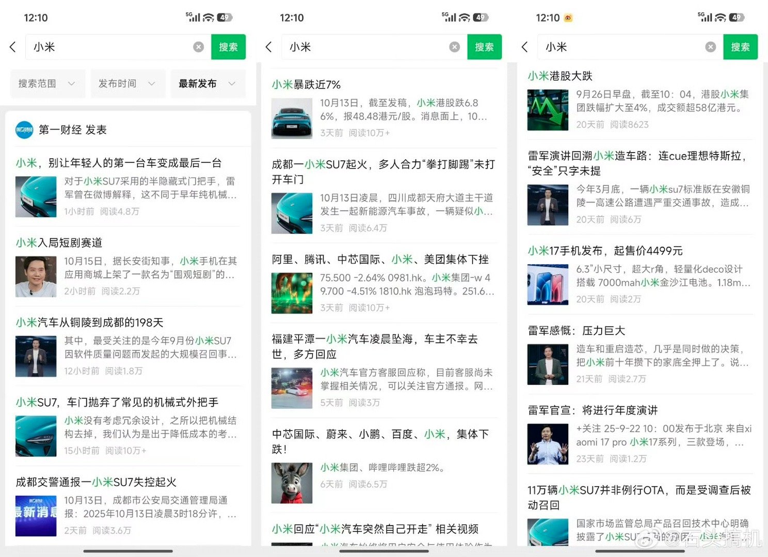Screen dimensions: 768x557
Task: Tap thumbnail of 阿里、腾讯、中芯国际 article
Action: (292, 293)
